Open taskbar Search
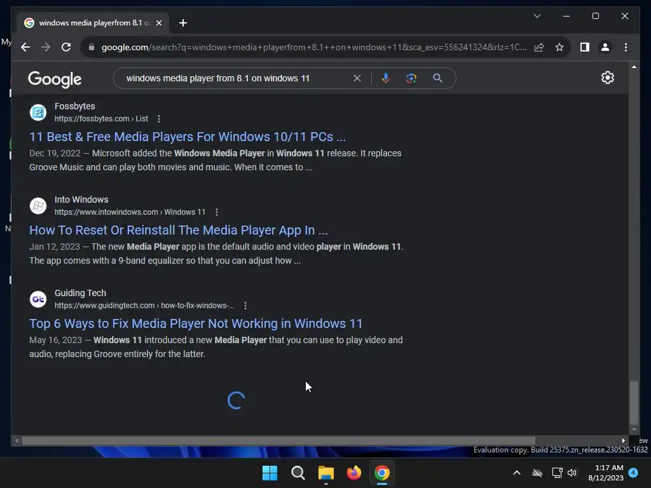The height and width of the screenshot is (488, 651). pos(298,473)
